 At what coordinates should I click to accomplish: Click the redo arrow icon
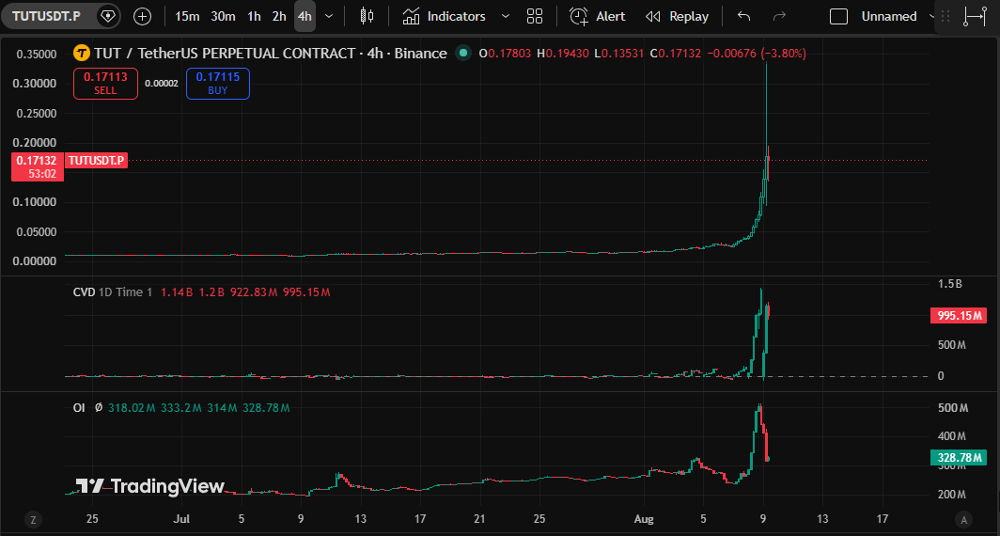(x=779, y=17)
